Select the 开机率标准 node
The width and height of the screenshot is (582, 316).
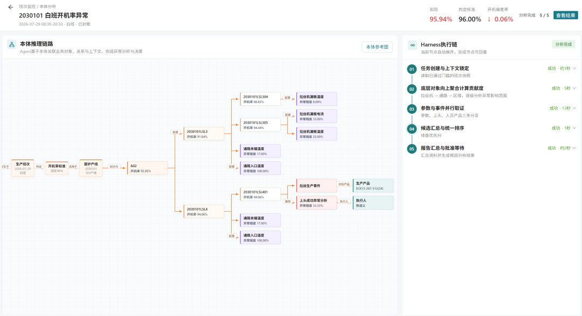pyautogui.click(x=57, y=168)
